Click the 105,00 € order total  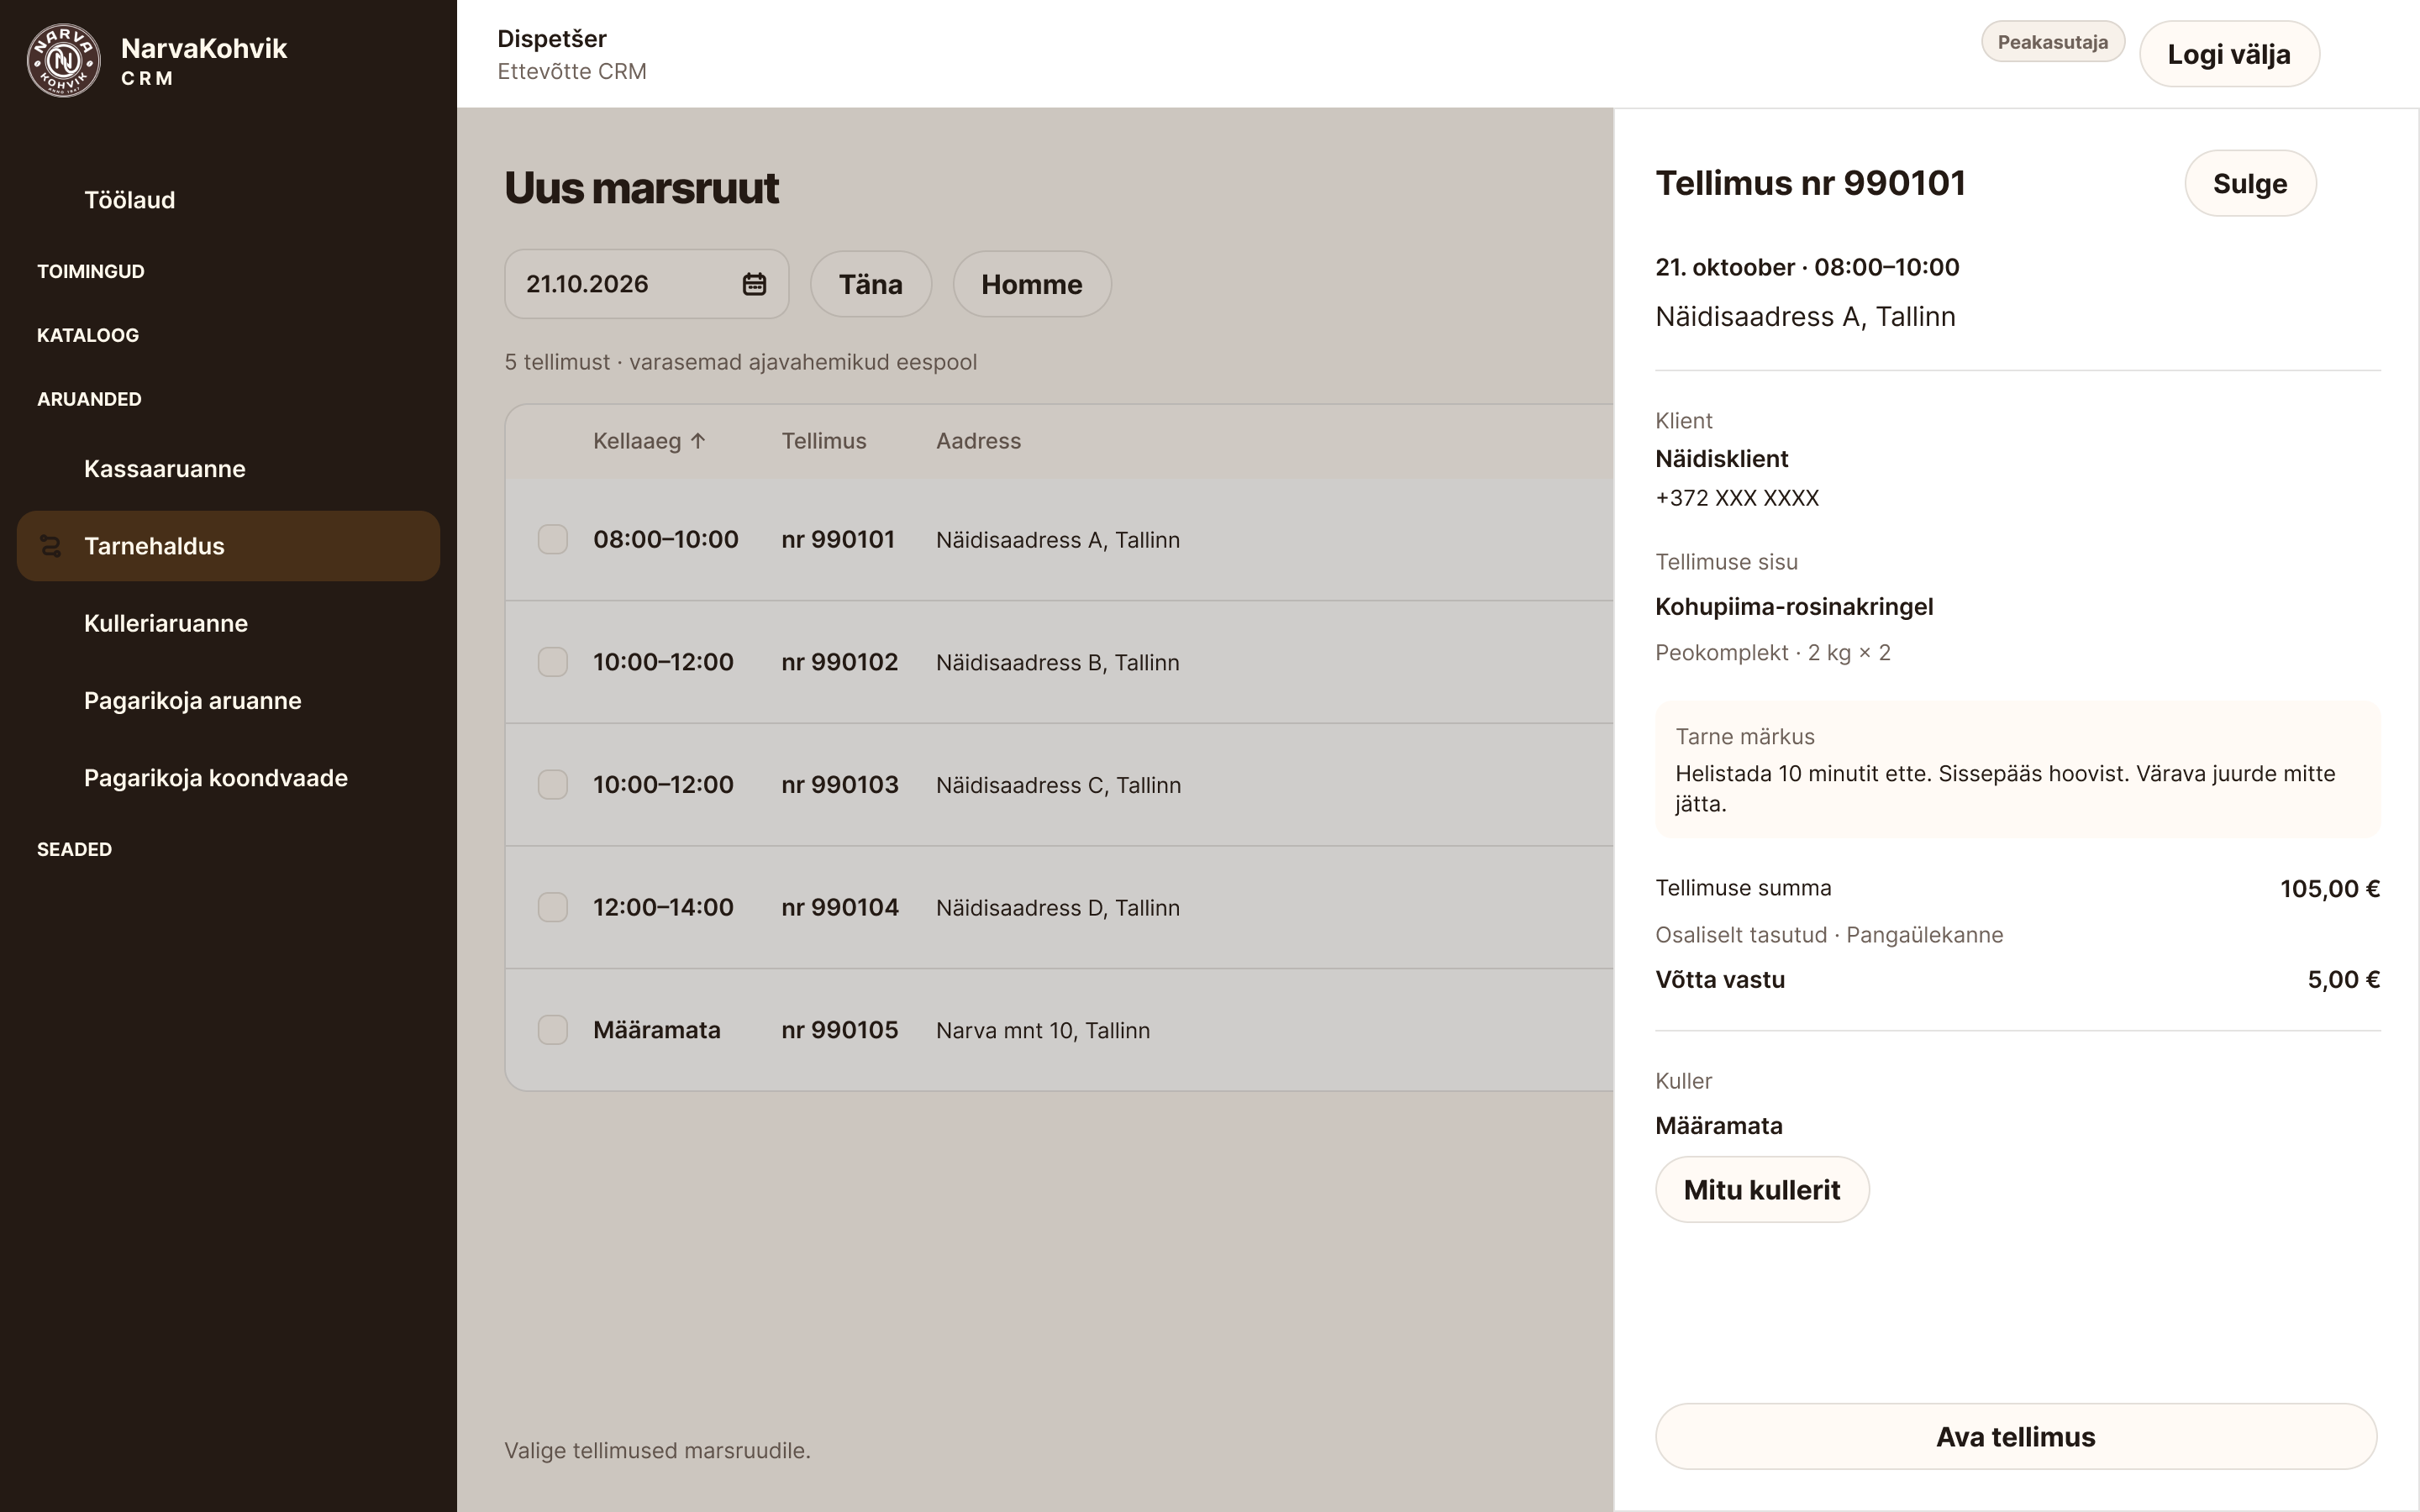point(2330,889)
